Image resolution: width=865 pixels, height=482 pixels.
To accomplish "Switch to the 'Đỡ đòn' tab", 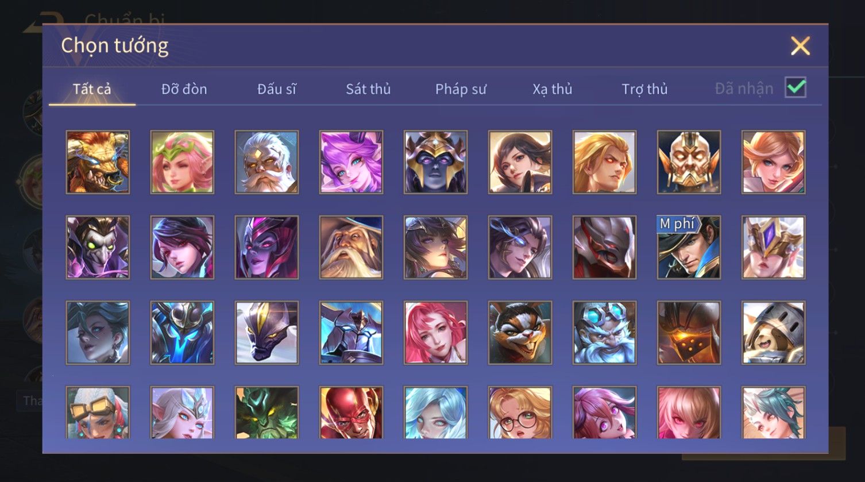I will (x=184, y=89).
